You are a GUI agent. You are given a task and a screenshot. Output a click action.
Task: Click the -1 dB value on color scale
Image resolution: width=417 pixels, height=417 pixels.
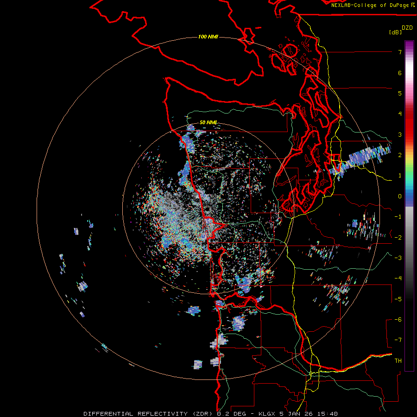(x=398, y=217)
